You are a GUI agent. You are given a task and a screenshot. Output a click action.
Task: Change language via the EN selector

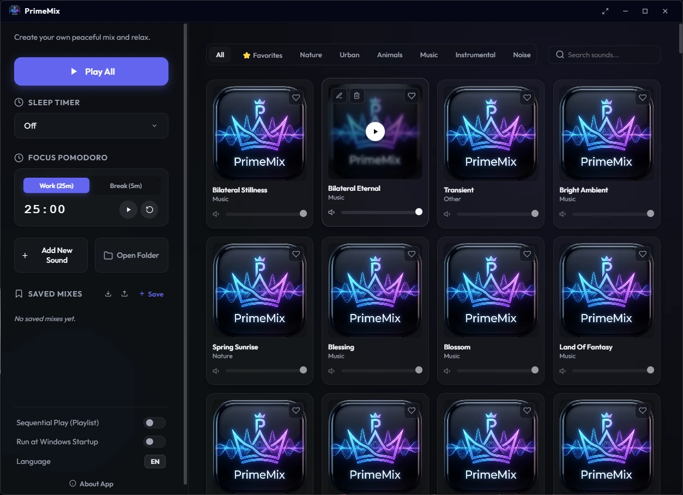coord(155,462)
